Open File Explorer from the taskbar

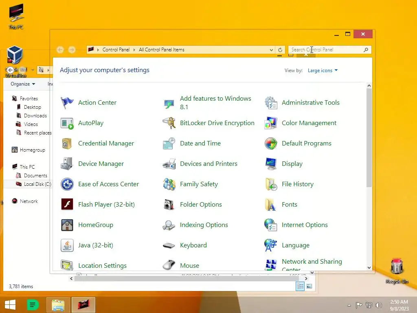tap(58, 305)
